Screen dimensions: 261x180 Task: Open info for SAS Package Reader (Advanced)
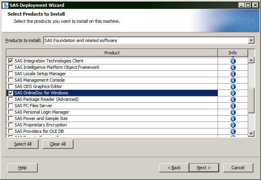click(x=233, y=100)
